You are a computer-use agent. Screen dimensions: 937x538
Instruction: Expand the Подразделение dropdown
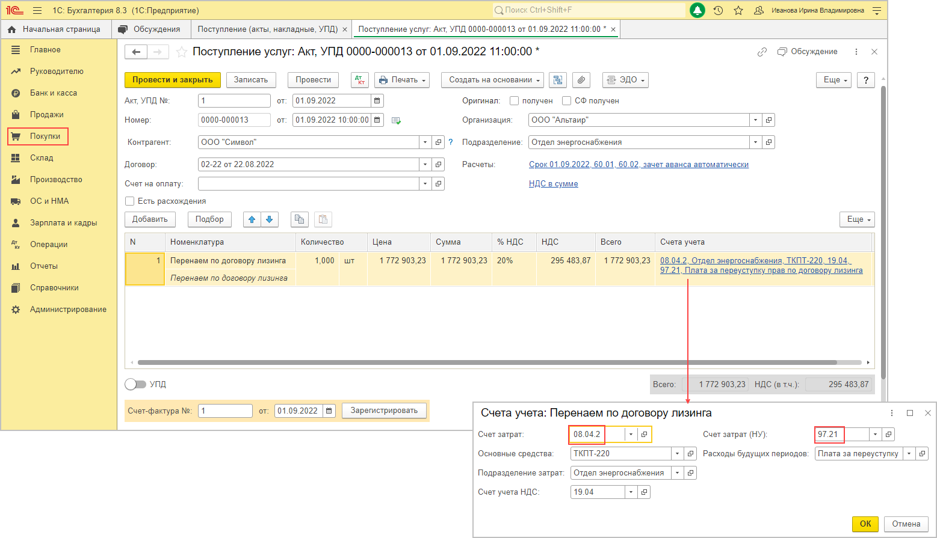(x=756, y=142)
